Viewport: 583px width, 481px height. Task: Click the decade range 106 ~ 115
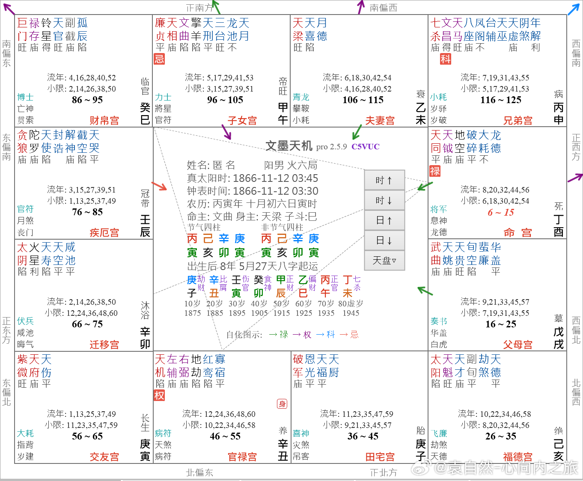[x=363, y=100]
